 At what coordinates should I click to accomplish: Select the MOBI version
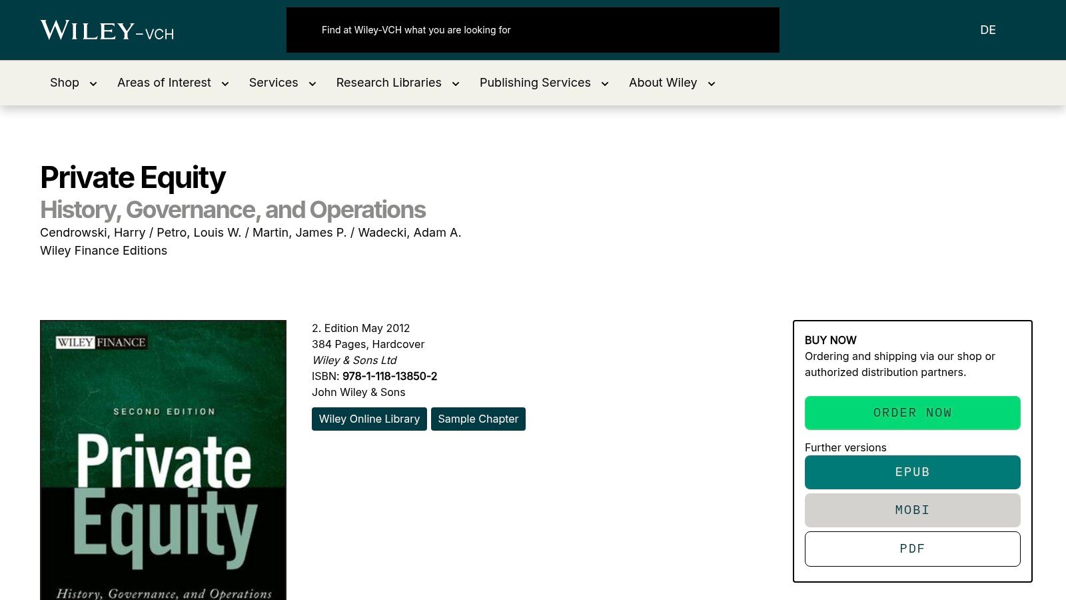coord(913,510)
